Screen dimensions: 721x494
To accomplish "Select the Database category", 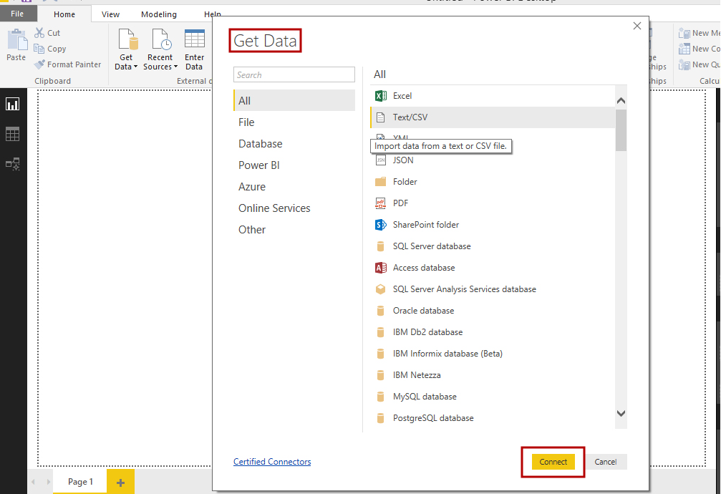I will click(294, 143).
